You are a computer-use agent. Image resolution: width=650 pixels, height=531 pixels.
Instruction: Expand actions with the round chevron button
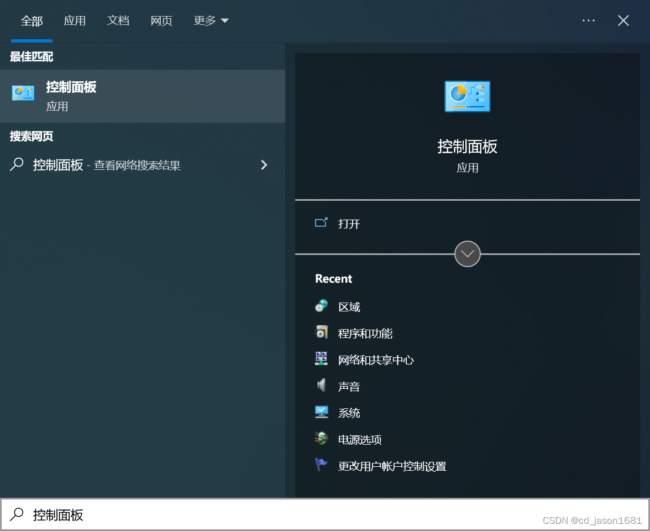[467, 254]
